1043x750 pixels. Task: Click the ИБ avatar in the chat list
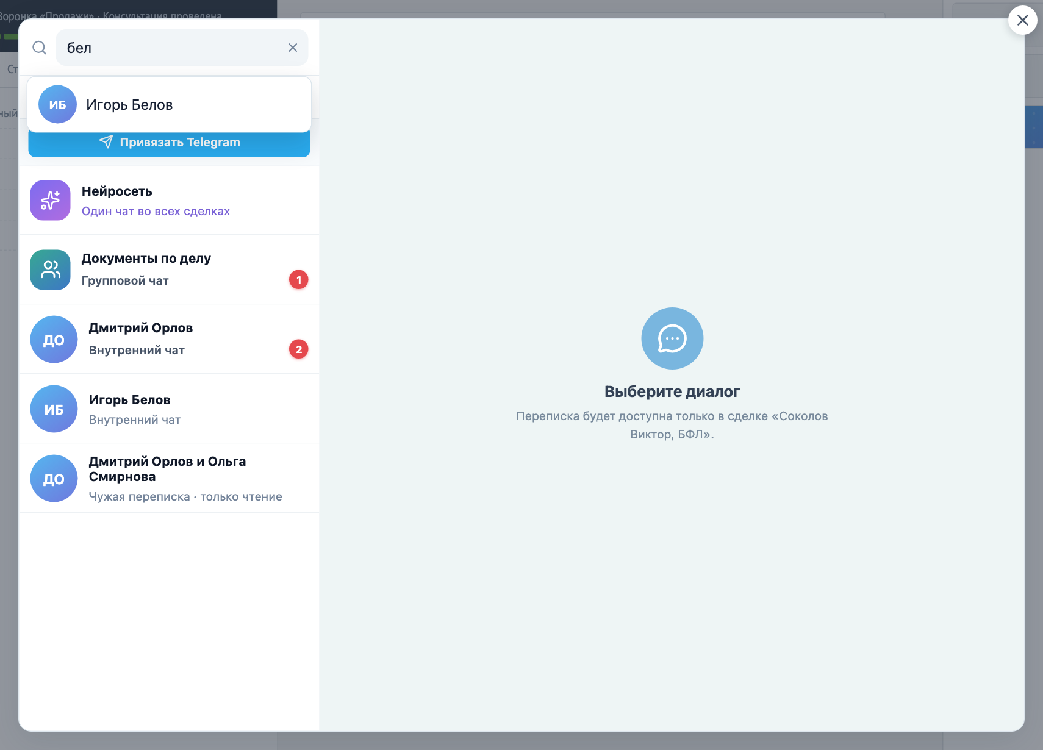[54, 409]
